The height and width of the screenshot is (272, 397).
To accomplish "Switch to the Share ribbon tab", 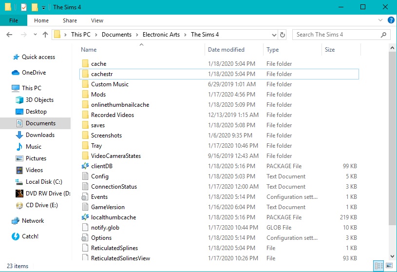I will [70, 20].
